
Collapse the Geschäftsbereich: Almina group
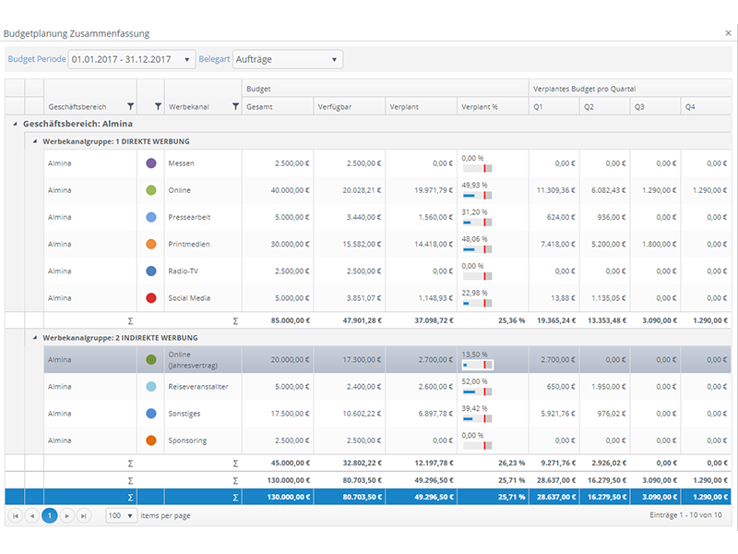(15, 124)
